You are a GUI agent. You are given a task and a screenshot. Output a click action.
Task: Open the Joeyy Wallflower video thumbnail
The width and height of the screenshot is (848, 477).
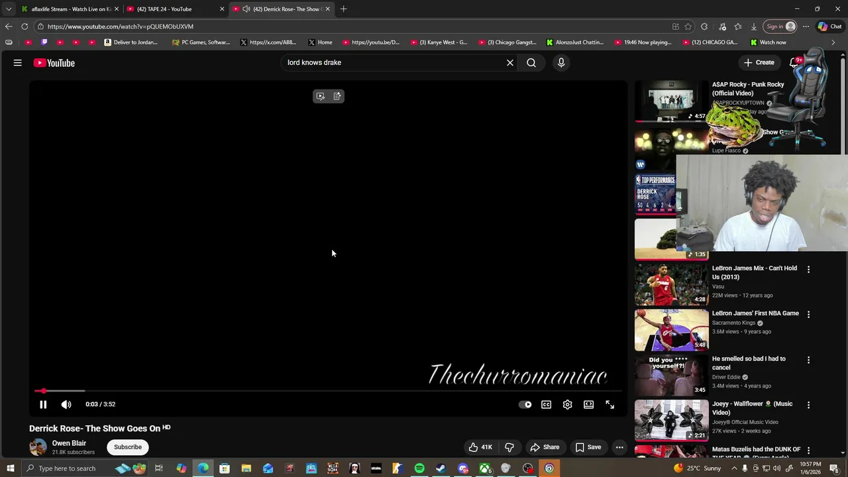pyautogui.click(x=671, y=420)
